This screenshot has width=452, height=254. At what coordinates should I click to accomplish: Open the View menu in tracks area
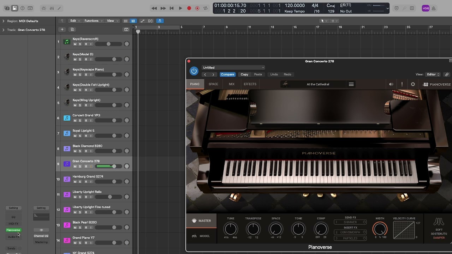pyautogui.click(x=112, y=21)
